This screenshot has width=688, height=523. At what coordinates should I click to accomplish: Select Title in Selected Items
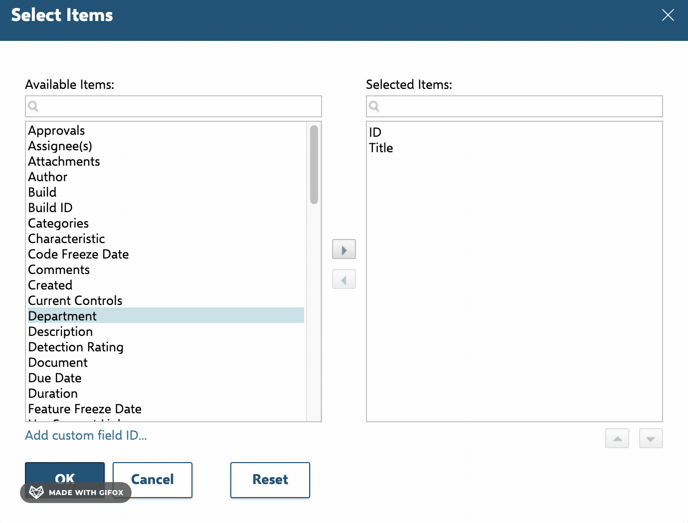(x=515, y=148)
